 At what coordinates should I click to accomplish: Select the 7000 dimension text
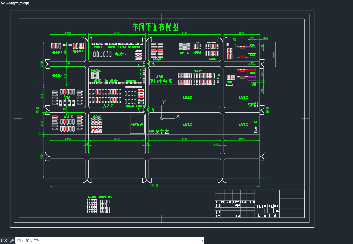(x=262, y=73)
